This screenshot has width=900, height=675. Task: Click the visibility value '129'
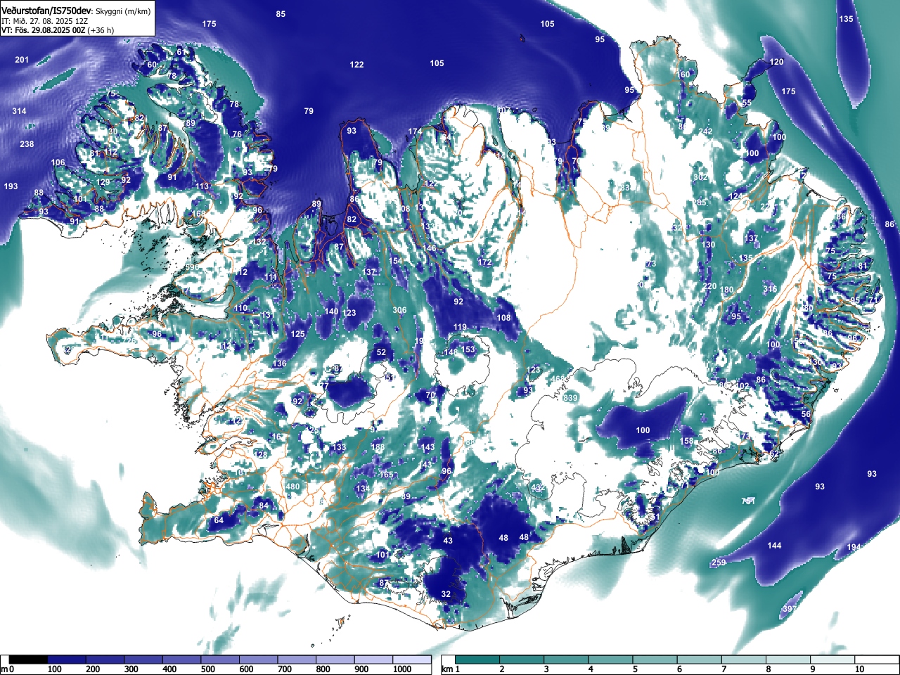tap(103, 183)
